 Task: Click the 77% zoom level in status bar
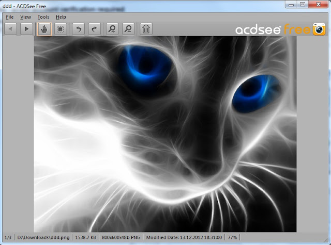point(232,237)
